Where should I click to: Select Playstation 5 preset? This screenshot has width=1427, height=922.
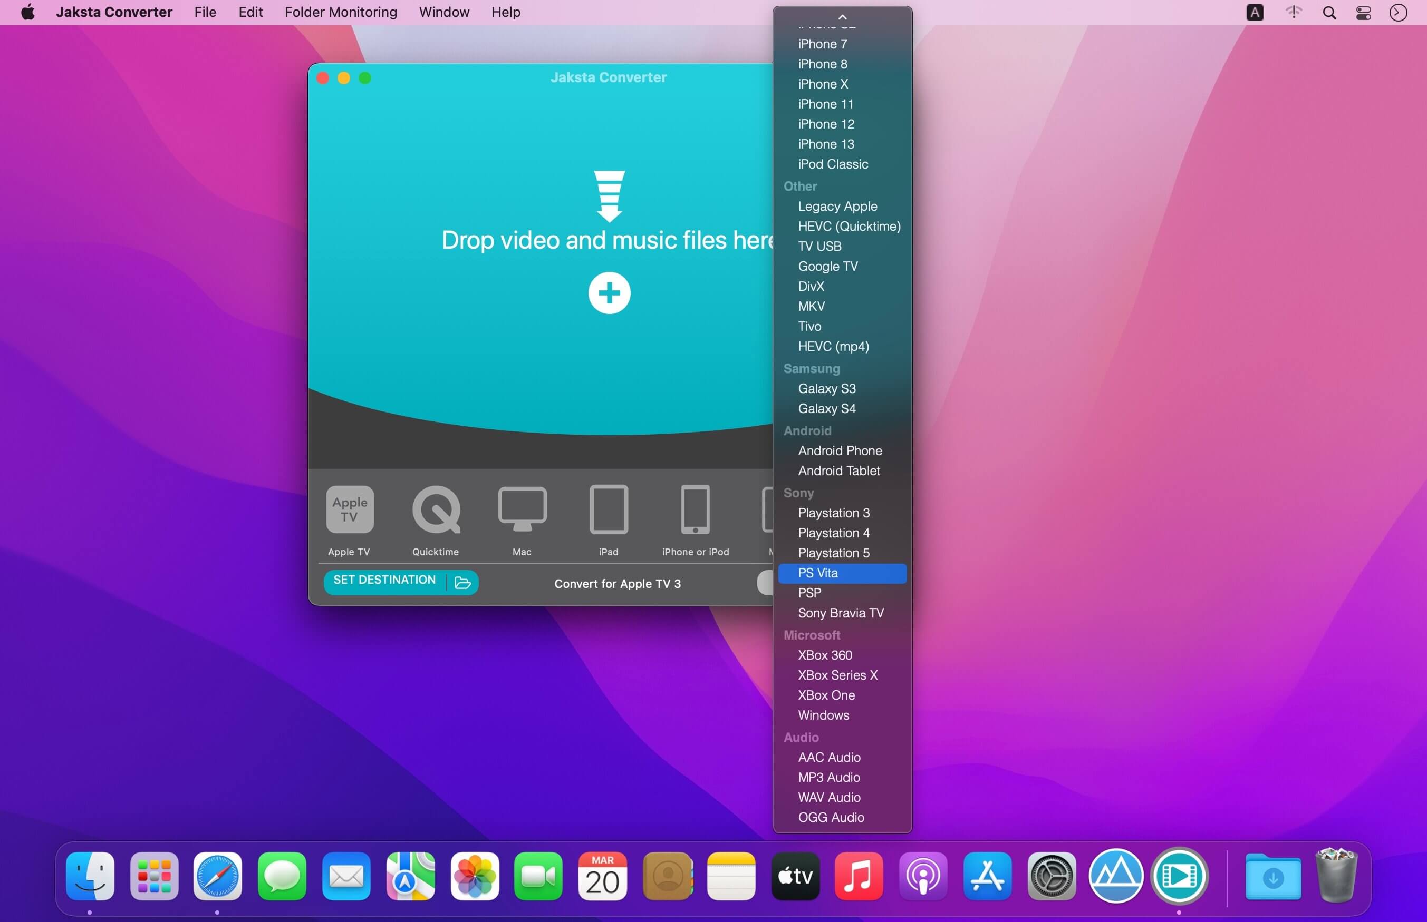click(x=833, y=553)
